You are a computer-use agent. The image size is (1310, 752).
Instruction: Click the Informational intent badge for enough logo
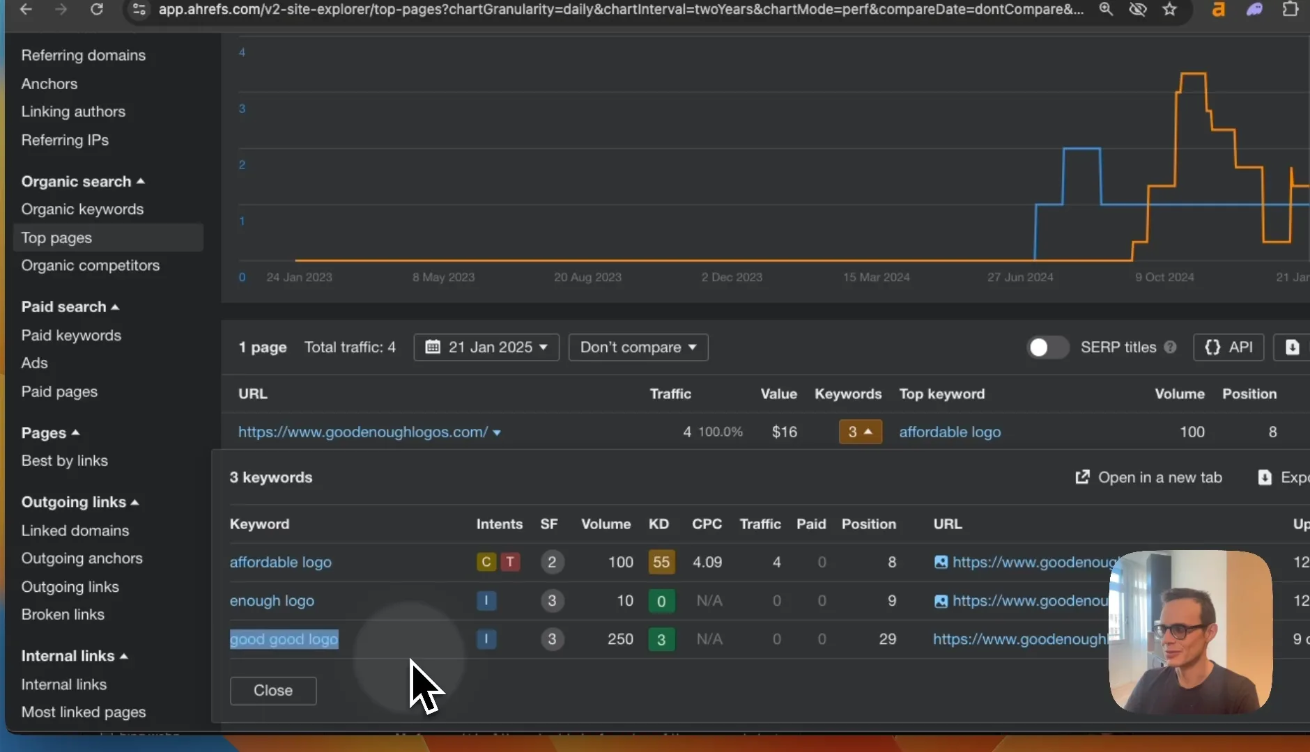click(486, 600)
